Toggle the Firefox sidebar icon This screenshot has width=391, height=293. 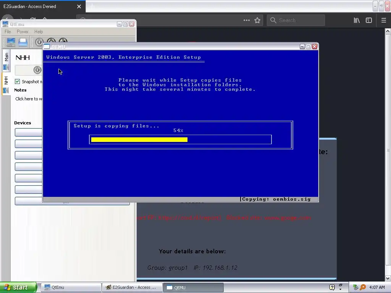click(369, 20)
